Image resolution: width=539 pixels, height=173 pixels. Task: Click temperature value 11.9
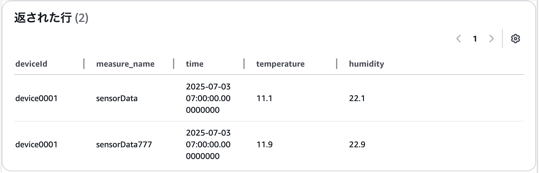click(265, 144)
